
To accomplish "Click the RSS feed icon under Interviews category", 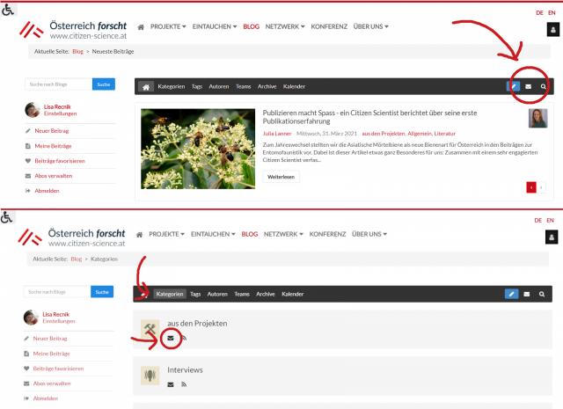I will [184, 384].
